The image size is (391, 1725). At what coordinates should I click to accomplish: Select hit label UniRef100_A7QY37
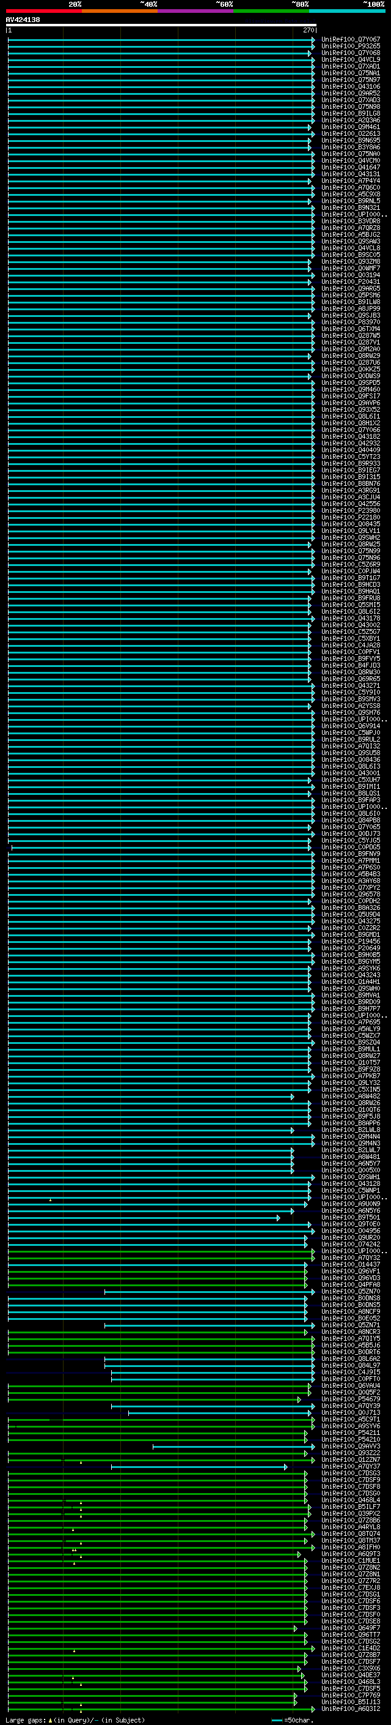(x=350, y=1467)
